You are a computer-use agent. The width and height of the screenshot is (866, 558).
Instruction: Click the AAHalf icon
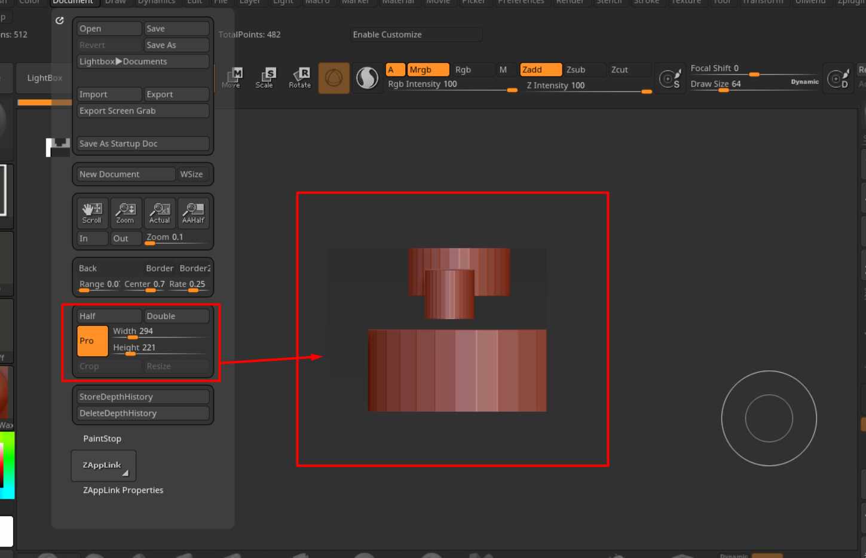tap(193, 213)
